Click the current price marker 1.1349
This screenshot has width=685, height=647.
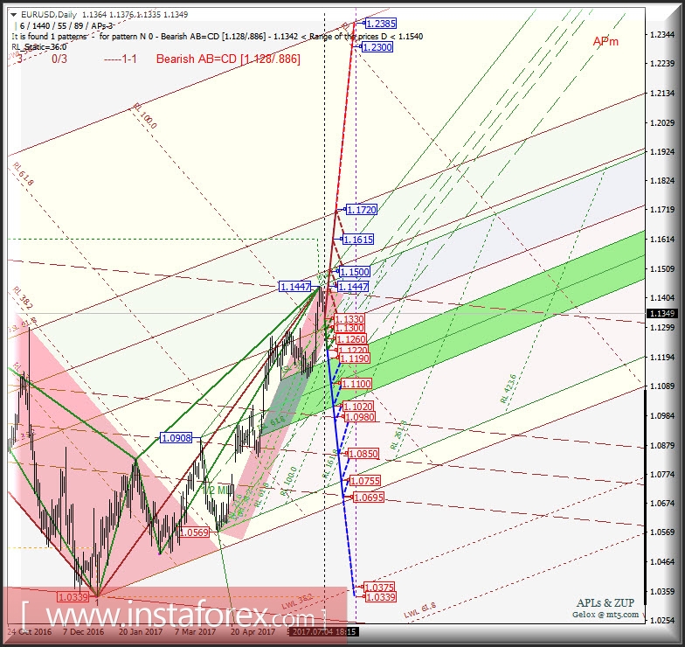coord(662,313)
